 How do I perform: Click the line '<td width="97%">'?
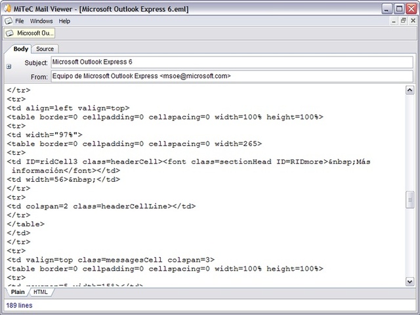point(45,135)
